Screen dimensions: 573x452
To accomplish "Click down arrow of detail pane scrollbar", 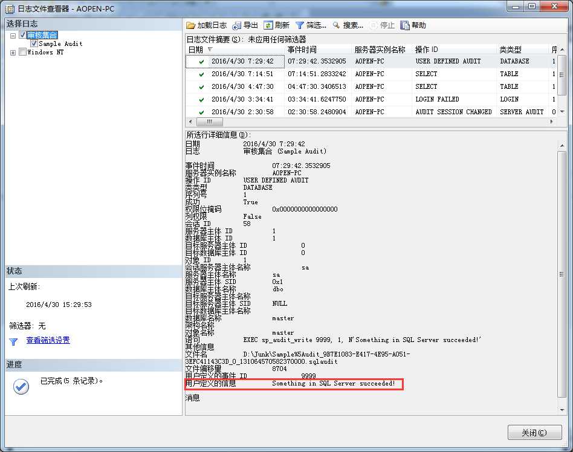I will click(x=562, y=410).
